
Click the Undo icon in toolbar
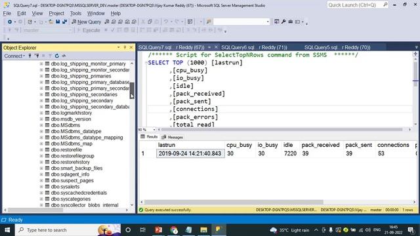pyautogui.click(x=166, y=22)
